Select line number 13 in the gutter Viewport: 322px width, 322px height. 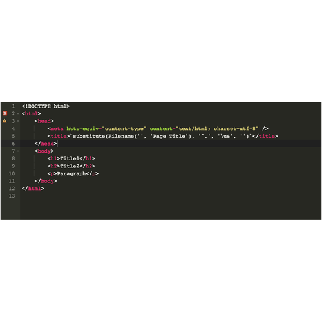click(12, 196)
